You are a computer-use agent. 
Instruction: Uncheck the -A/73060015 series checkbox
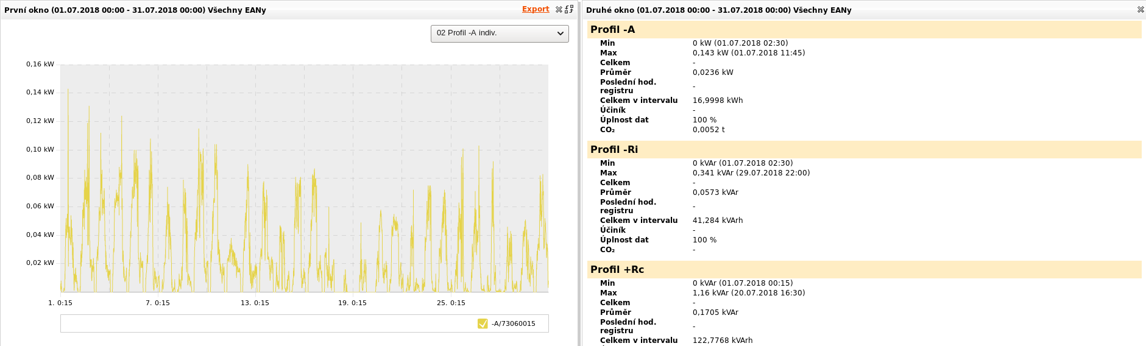483,323
